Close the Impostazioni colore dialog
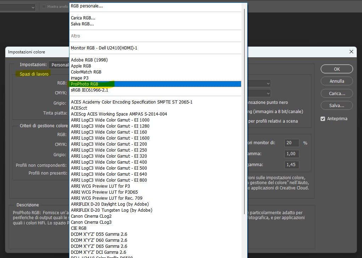This screenshot has width=362, height=258. point(351,52)
